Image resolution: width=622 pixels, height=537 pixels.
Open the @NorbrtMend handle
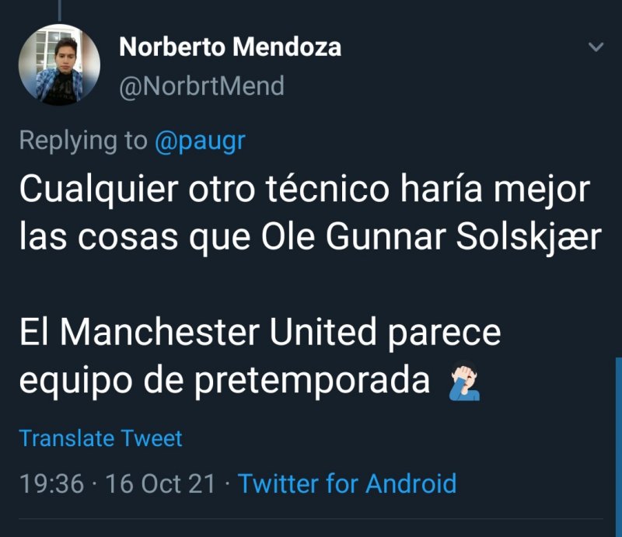[201, 85]
